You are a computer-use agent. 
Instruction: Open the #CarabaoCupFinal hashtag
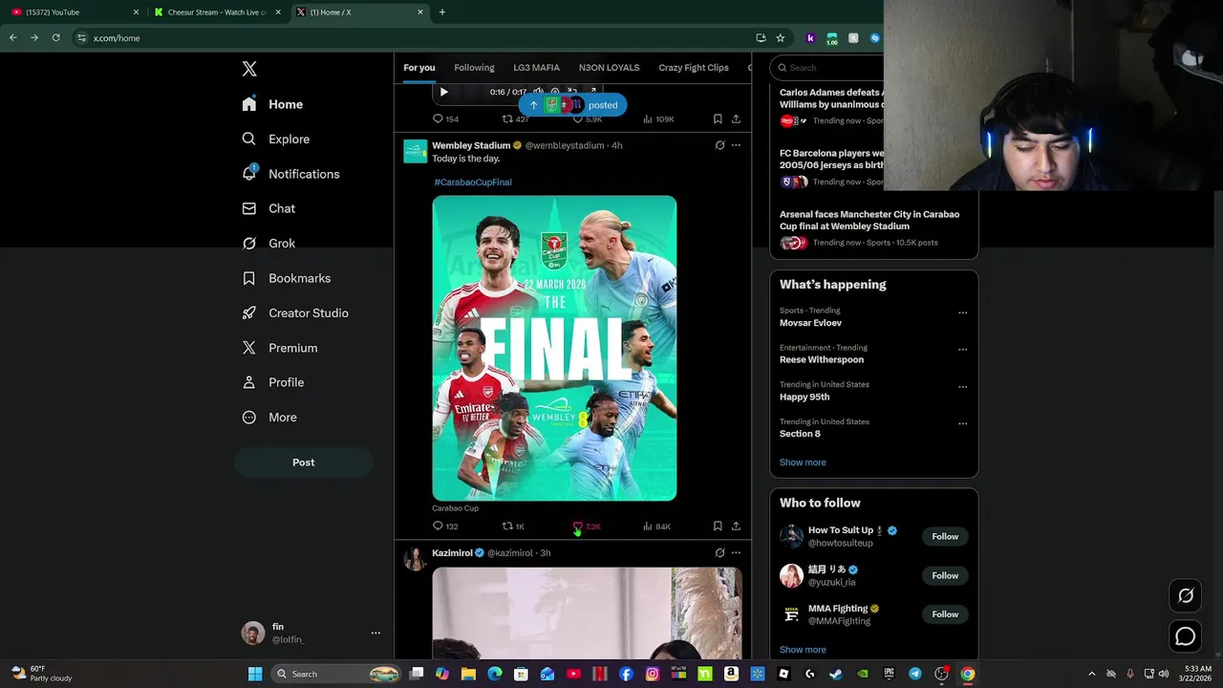(x=473, y=183)
